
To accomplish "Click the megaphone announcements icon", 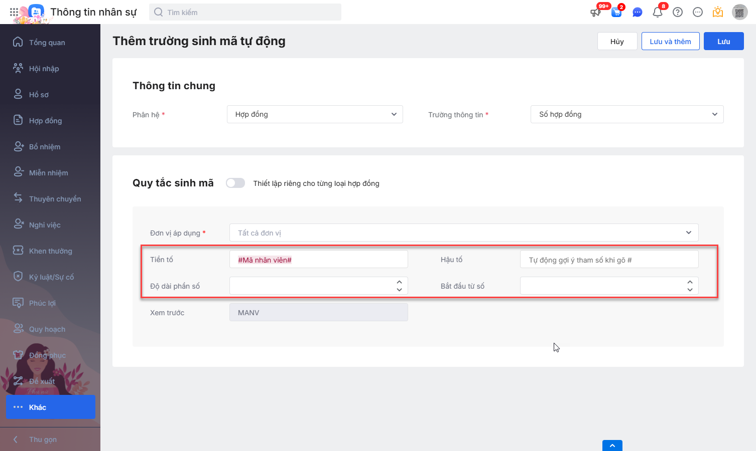I will click(x=596, y=13).
